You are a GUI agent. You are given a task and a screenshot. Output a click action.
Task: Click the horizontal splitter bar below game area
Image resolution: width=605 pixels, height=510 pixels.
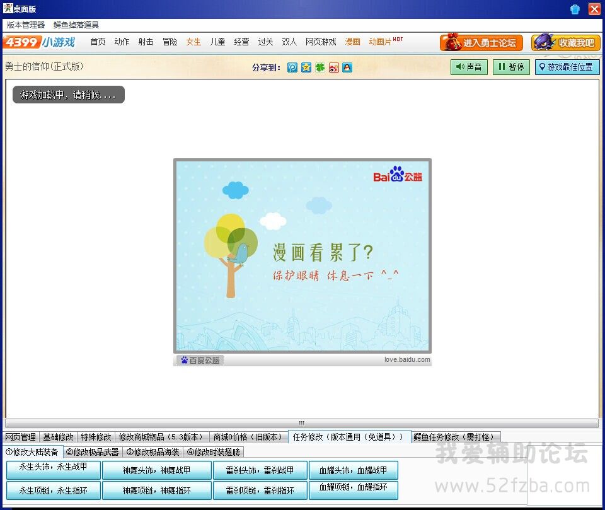pyautogui.click(x=302, y=423)
